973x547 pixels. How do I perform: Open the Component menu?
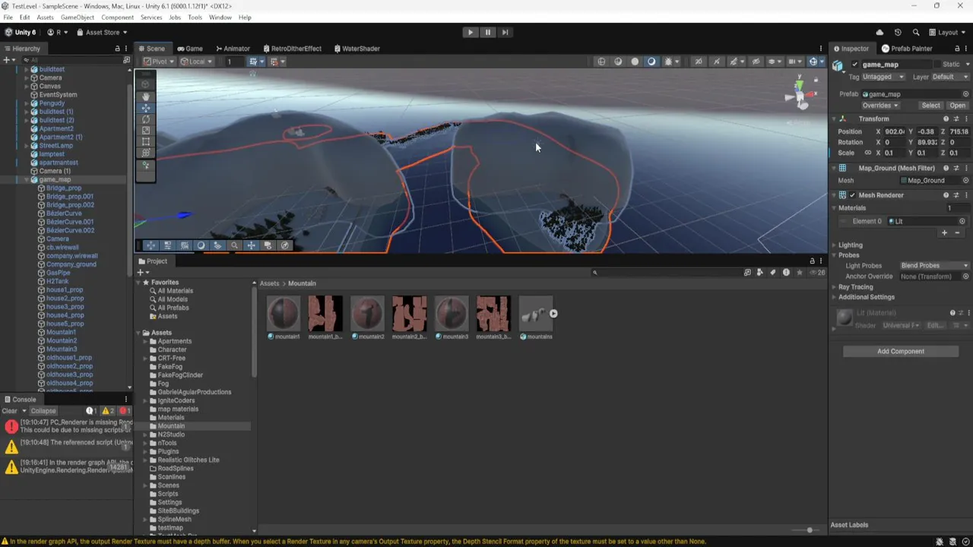coord(117,17)
